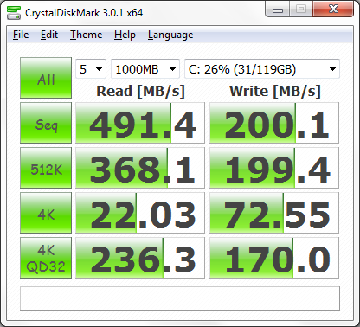Click the Seq read result 491.4
This screenshot has width=360, height=327.
[140, 123]
